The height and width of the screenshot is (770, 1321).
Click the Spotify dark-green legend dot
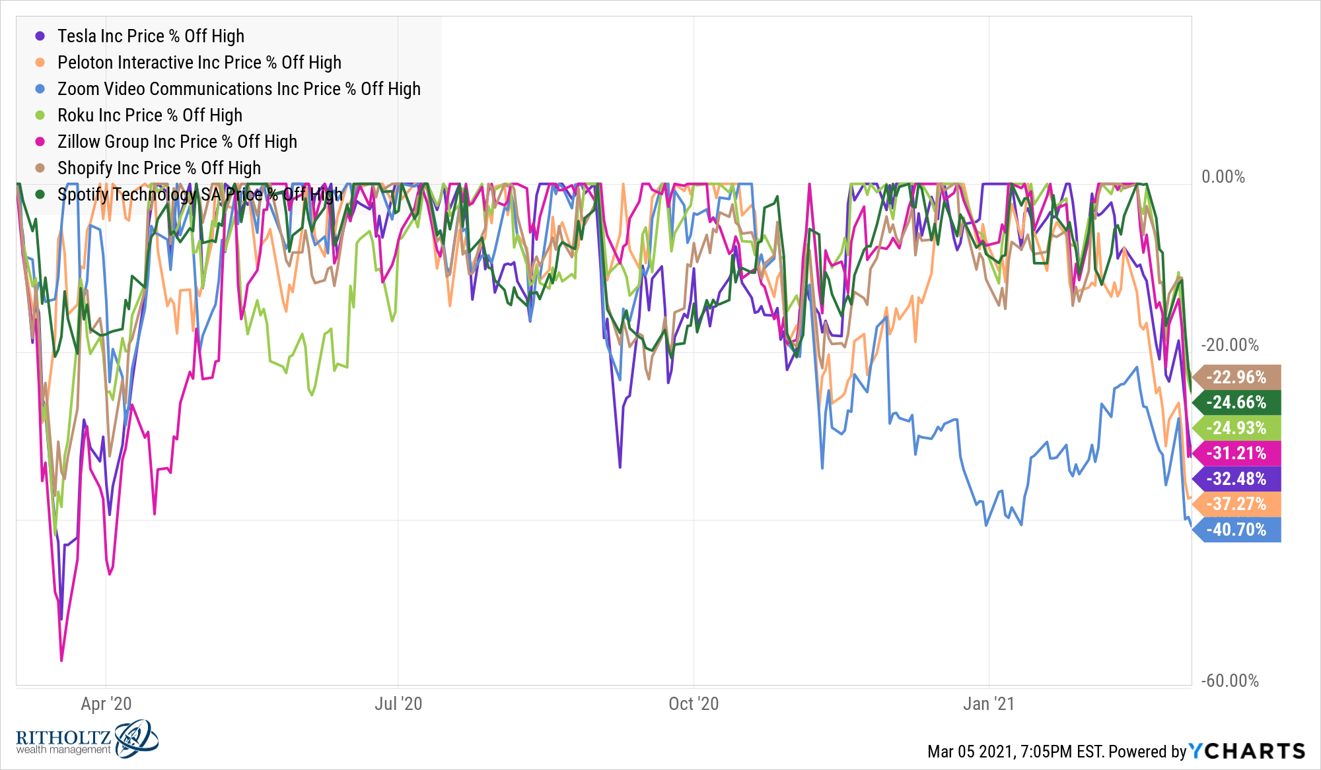40,194
